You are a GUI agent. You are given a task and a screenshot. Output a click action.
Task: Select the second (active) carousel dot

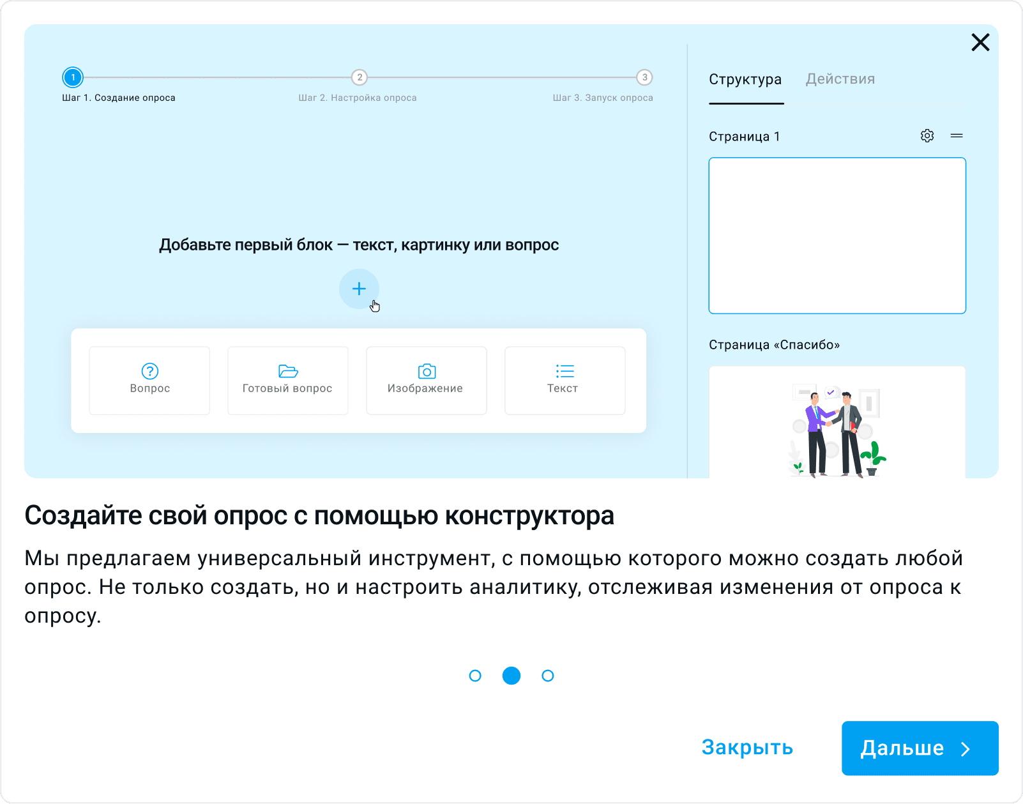coord(511,676)
